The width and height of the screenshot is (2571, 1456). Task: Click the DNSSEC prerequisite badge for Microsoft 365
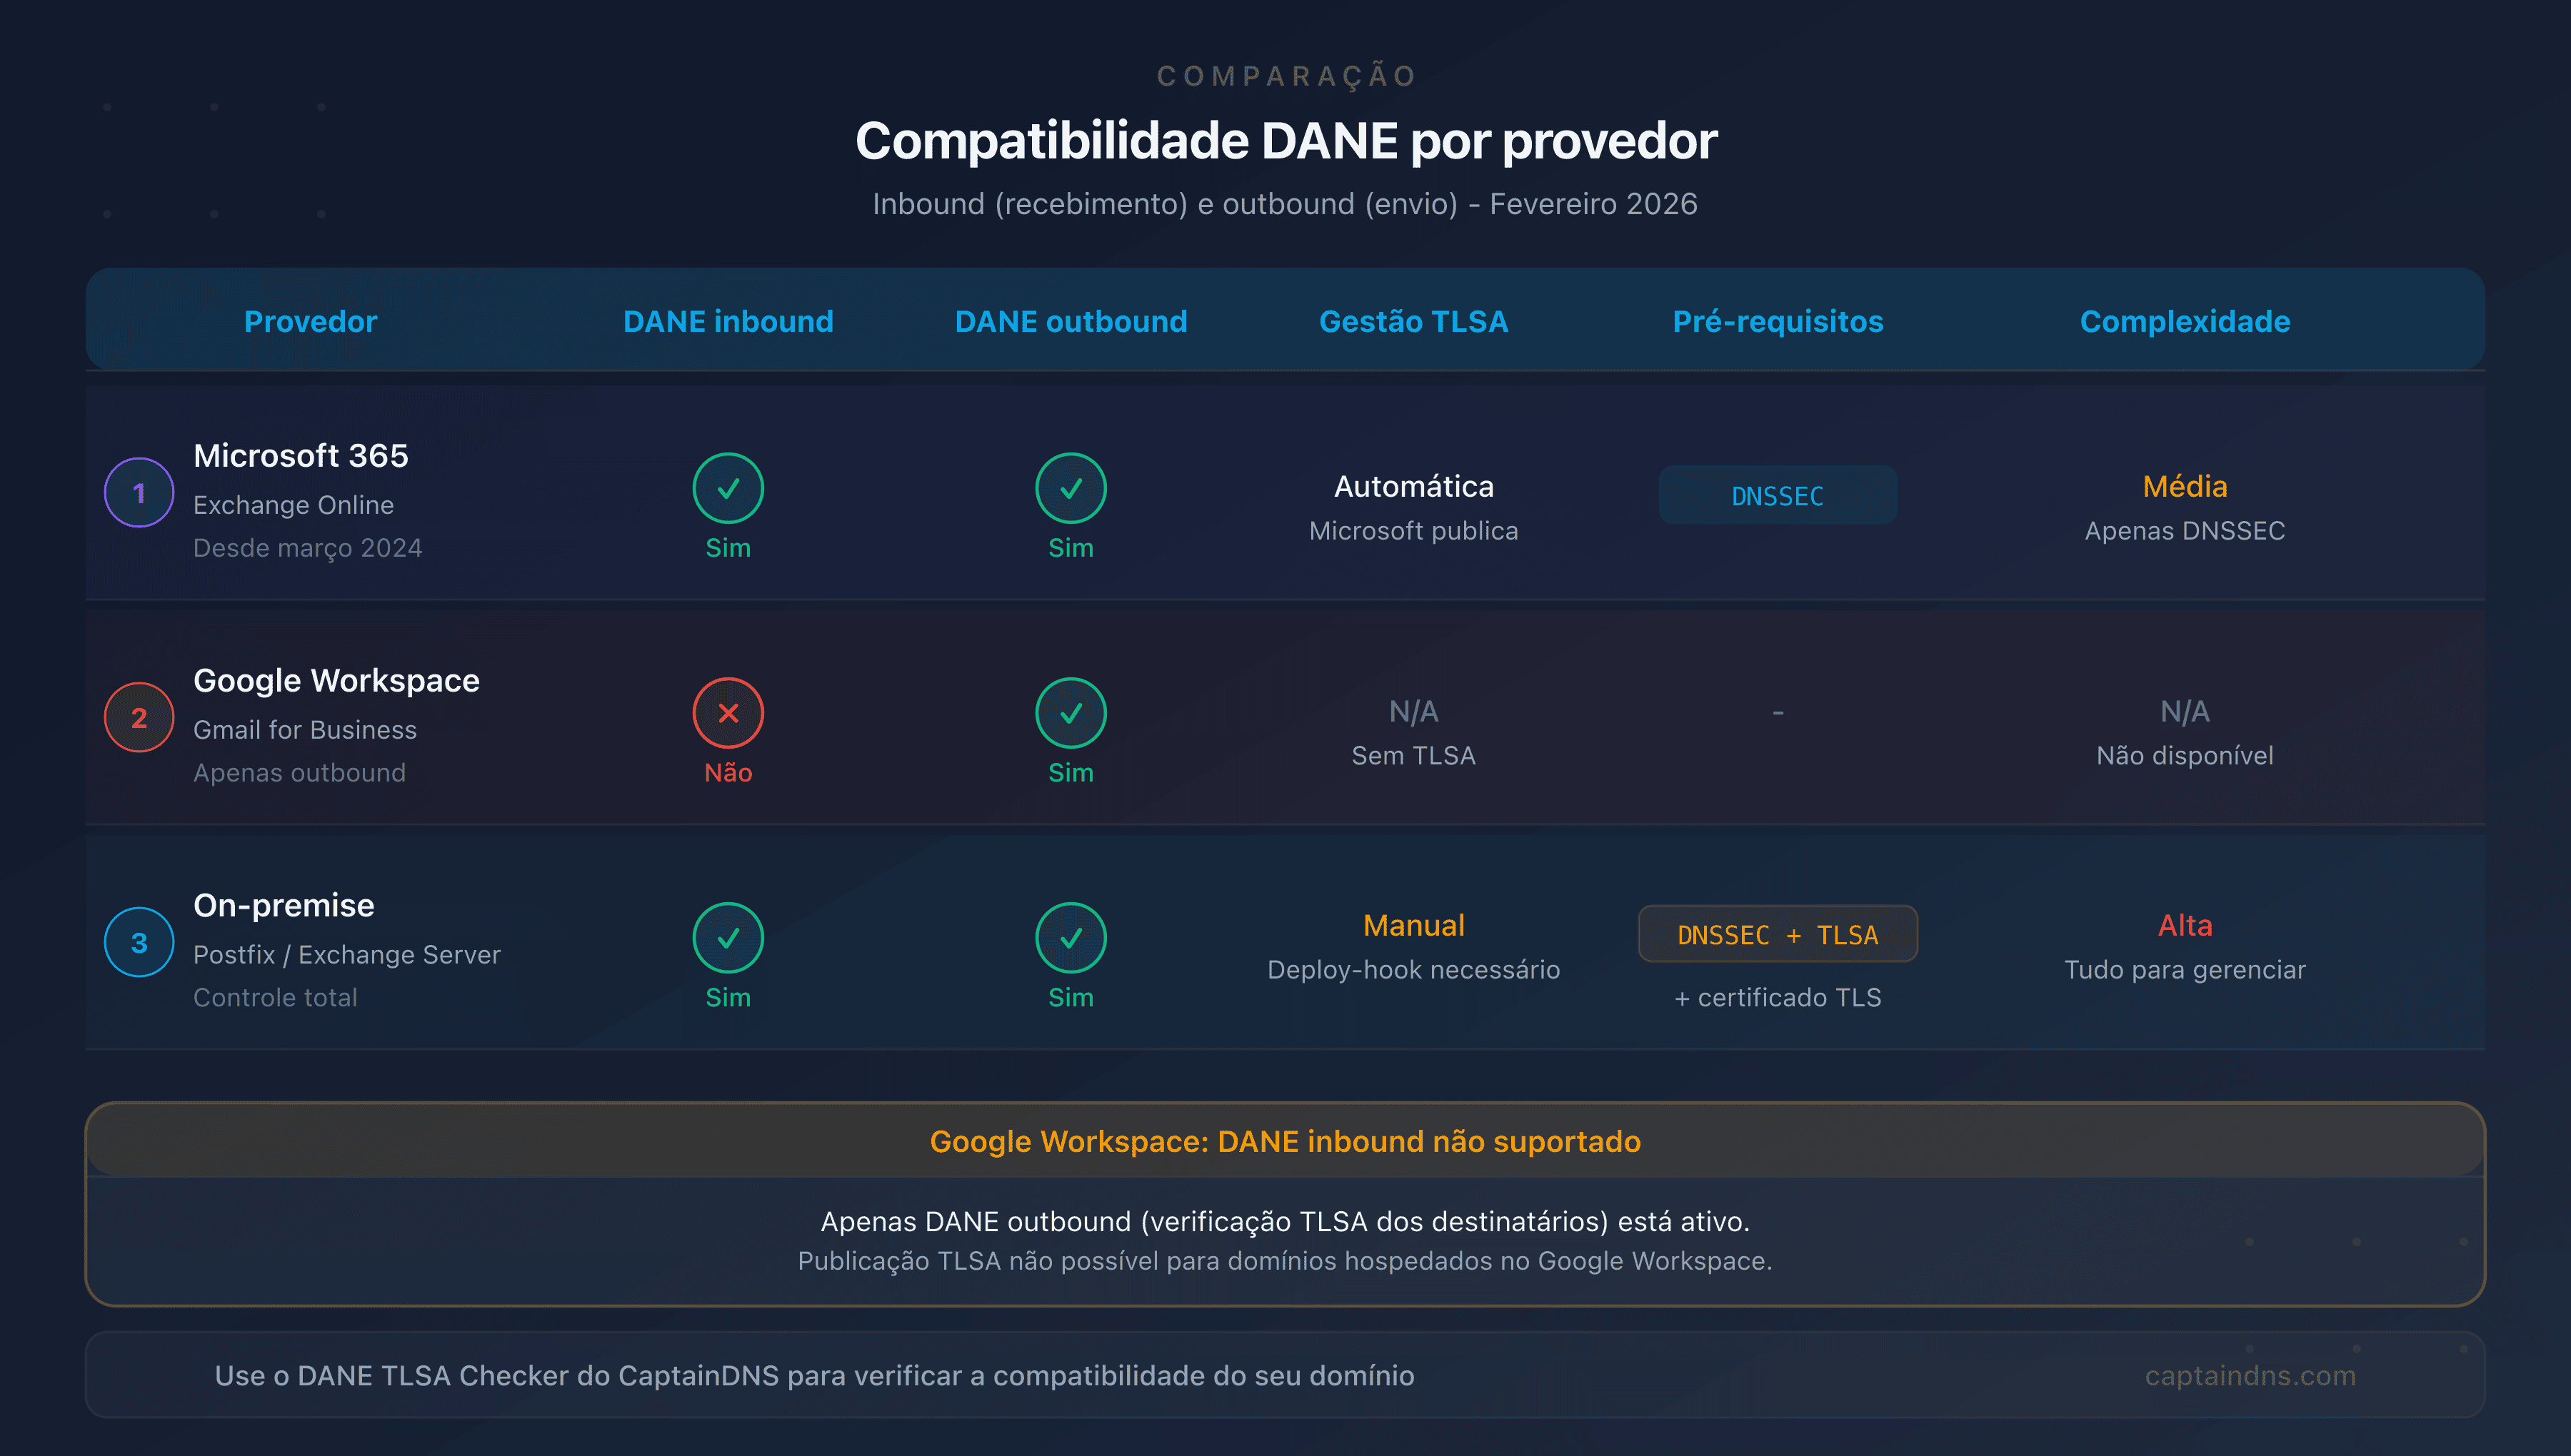click(x=1778, y=495)
